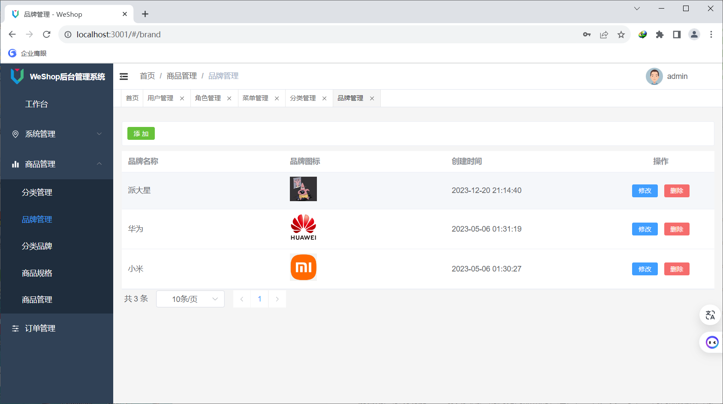The width and height of the screenshot is (723, 404).
Task: Click the browser refresh icon
Action: pos(47,34)
